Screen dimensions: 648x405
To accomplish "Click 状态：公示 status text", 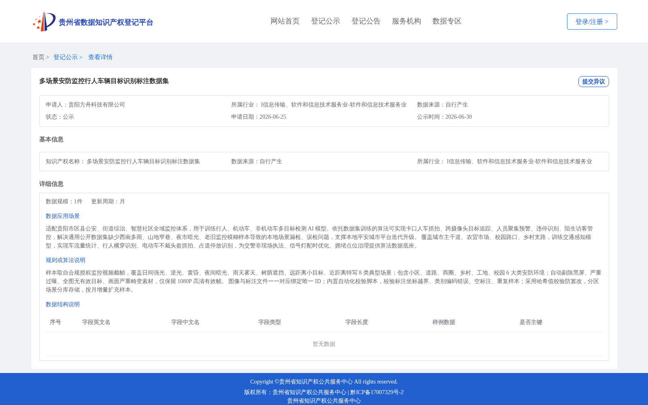I will click(60, 117).
